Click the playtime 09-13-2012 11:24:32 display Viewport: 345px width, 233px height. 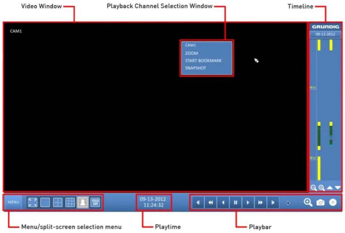[x=153, y=202]
